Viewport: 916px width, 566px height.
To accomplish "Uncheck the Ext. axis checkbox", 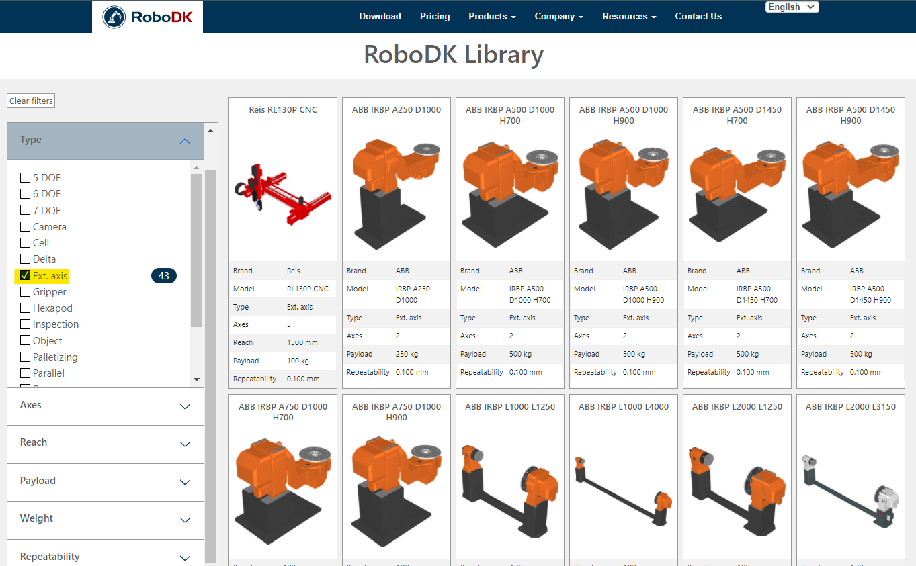I will point(25,275).
